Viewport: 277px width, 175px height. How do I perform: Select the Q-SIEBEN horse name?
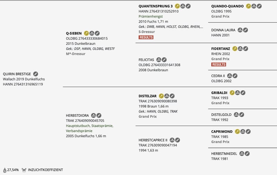pos(74,33)
